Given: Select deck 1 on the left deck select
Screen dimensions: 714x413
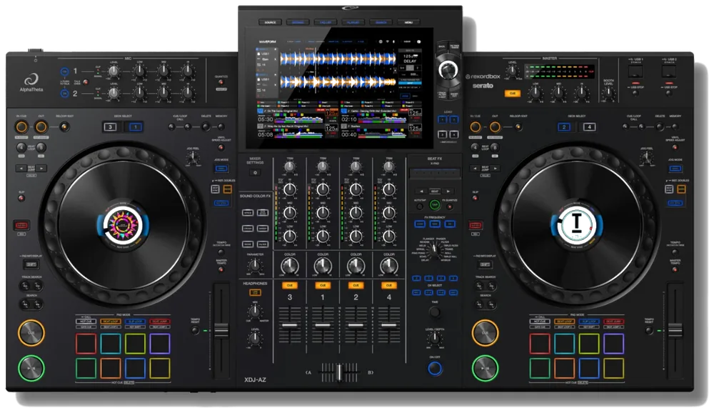Looking at the screenshot, I should pyautogui.click(x=135, y=126).
